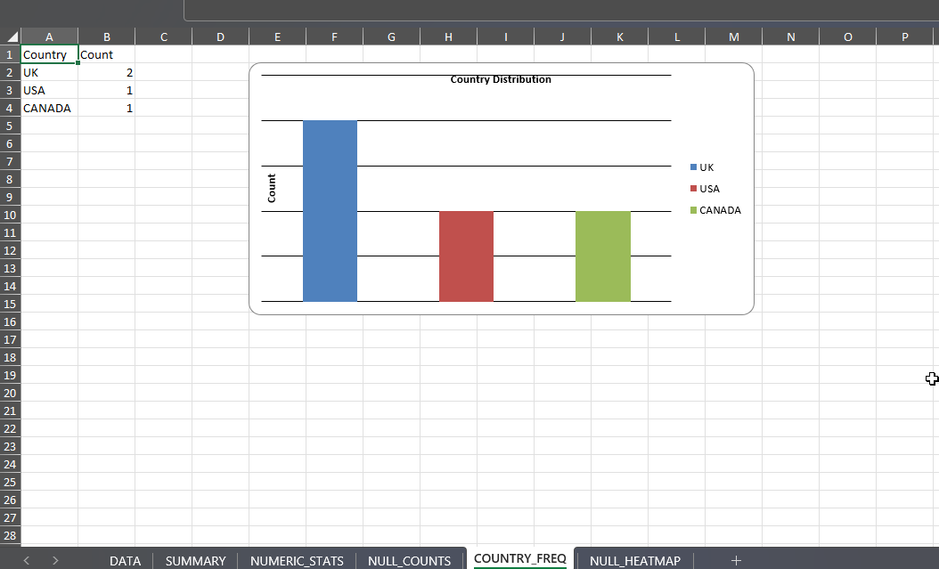Click the red USA bar in chart
The width and height of the screenshot is (939, 569).
point(466,256)
